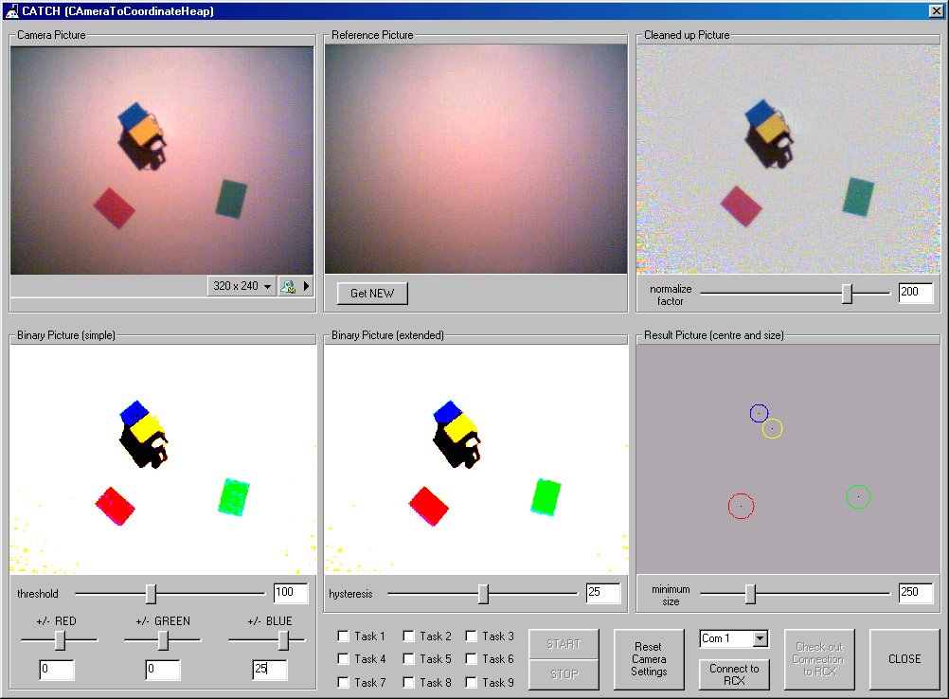Open the 320 x 240 resolution dropdown
This screenshot has height=699, width=949.
pos(242,286)
